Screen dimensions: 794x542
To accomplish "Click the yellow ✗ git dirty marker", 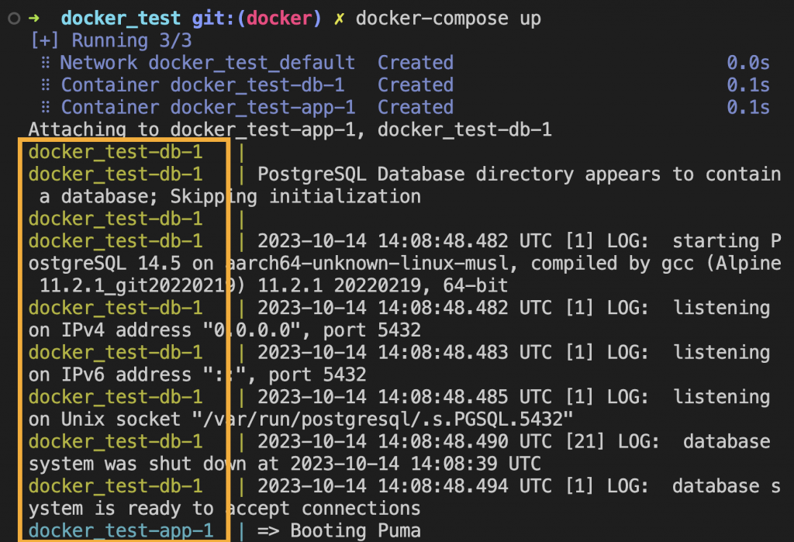I will tap(339, 19).
